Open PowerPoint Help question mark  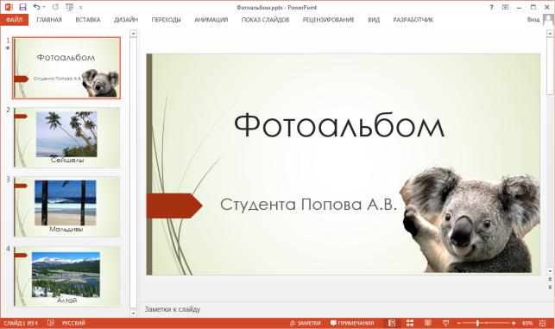pyautogui.click(x=491, y=7)
